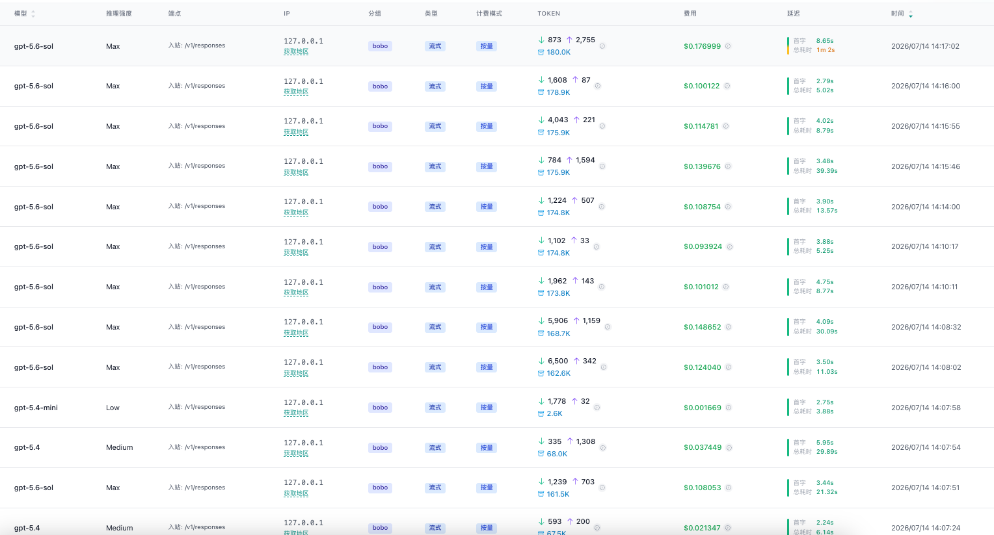This screenshot has height=535, width=994.
Task: Open token details icon for 1,778 / 32 row
Action: [597, 408]
